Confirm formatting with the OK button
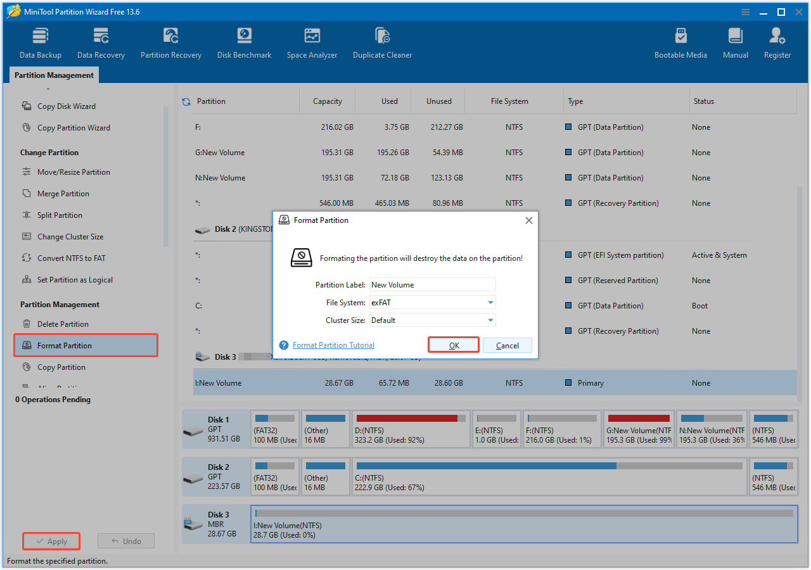The image size is (811, 570). click(x=453, y=345)
